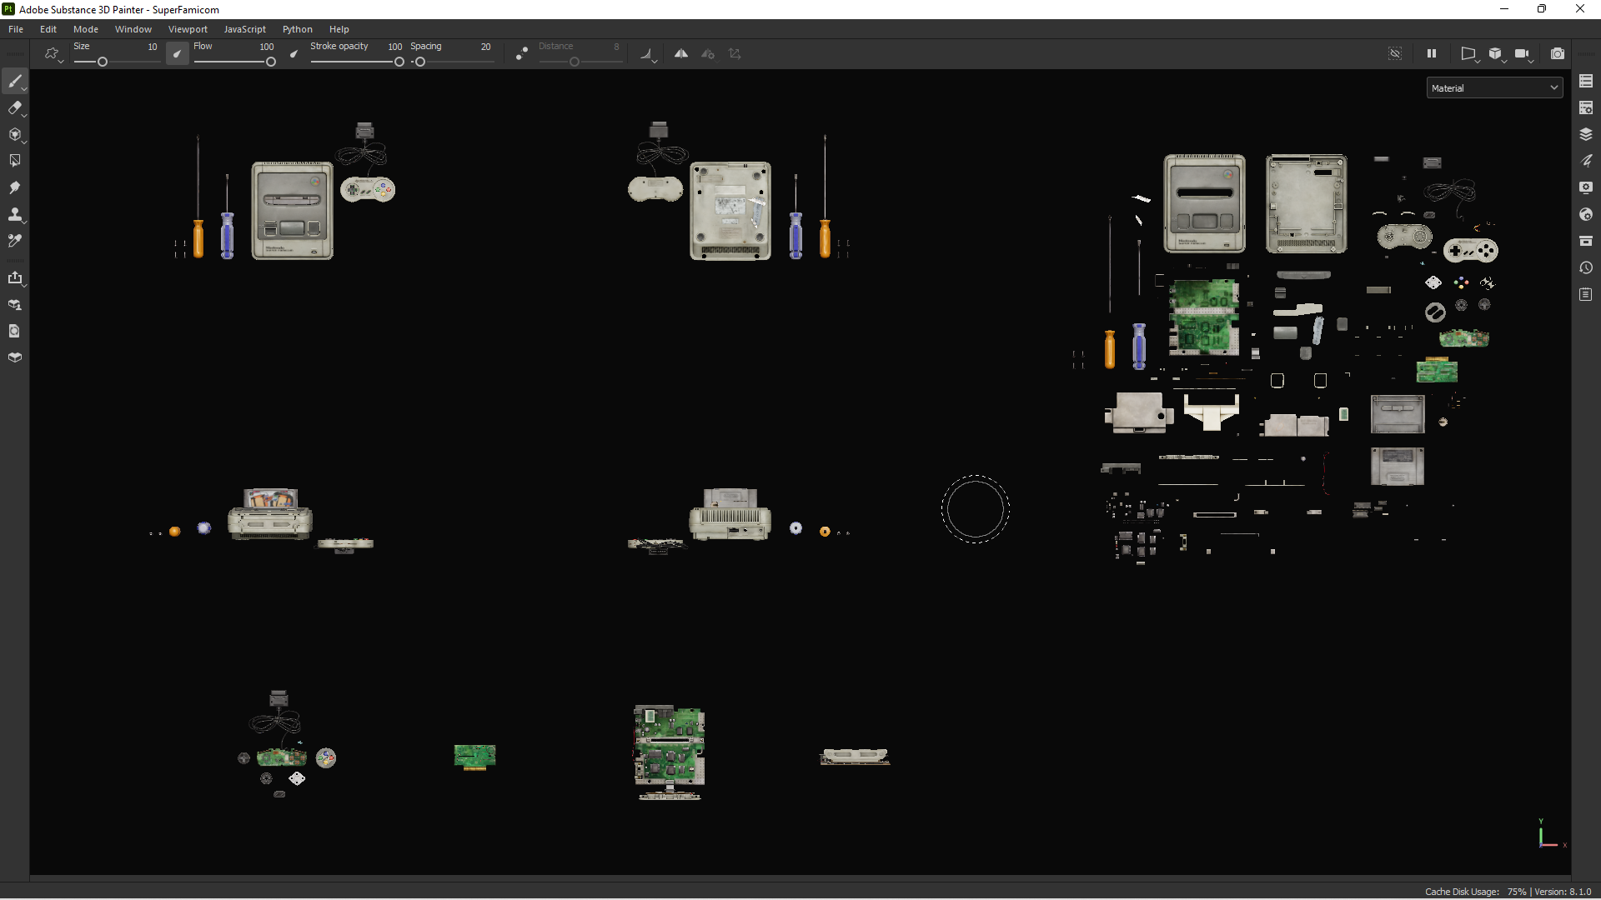The height and width of the screenshot is (900, 1601).
Task: Open the Python menu
Action: coord(298,28)
